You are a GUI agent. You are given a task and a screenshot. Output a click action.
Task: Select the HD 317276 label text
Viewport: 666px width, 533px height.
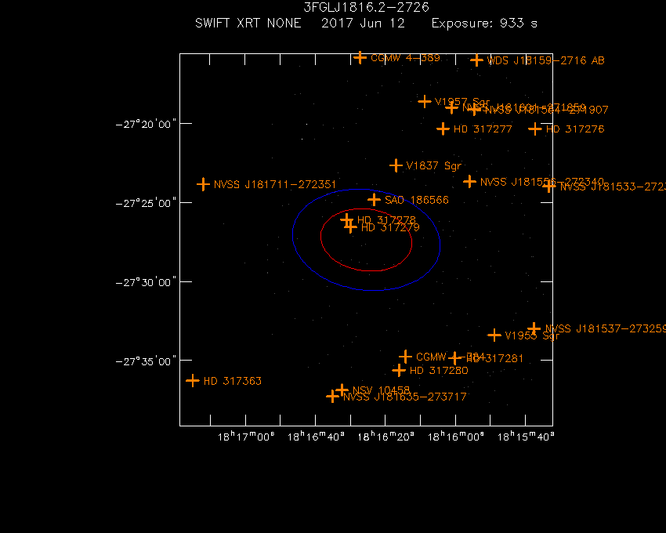[x=575, y=129]
